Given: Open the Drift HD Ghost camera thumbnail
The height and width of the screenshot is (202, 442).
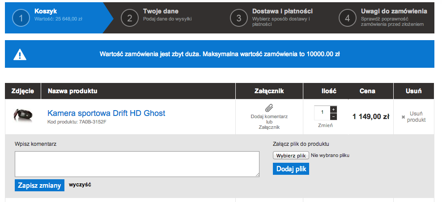Looking at the screenshot, I should click(23, 115).
